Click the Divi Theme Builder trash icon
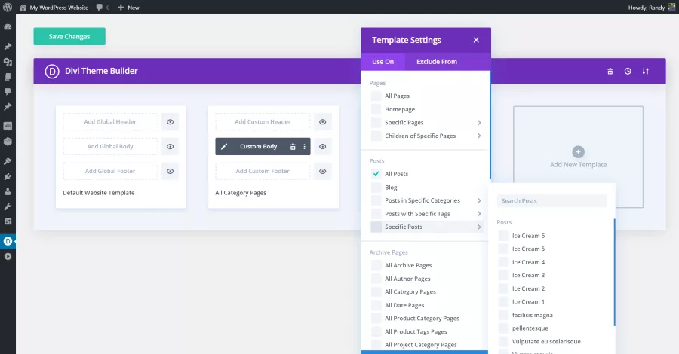Viewport: 679px width, 354px height. 610,72
